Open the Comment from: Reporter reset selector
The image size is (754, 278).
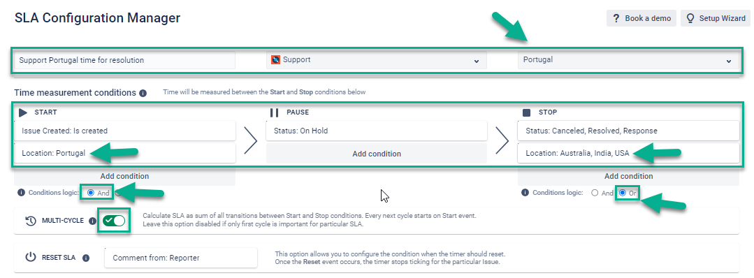click(181, 258)
